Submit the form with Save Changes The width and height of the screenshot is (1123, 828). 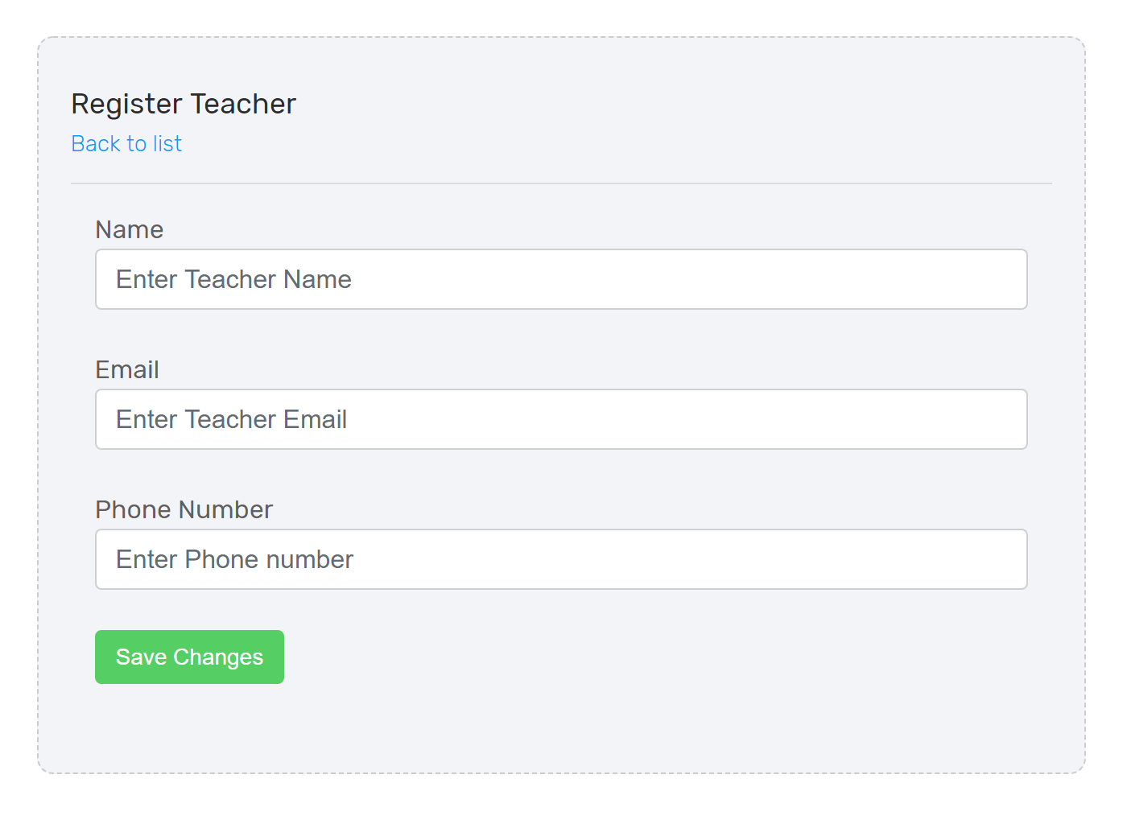[x=189, y=657]
